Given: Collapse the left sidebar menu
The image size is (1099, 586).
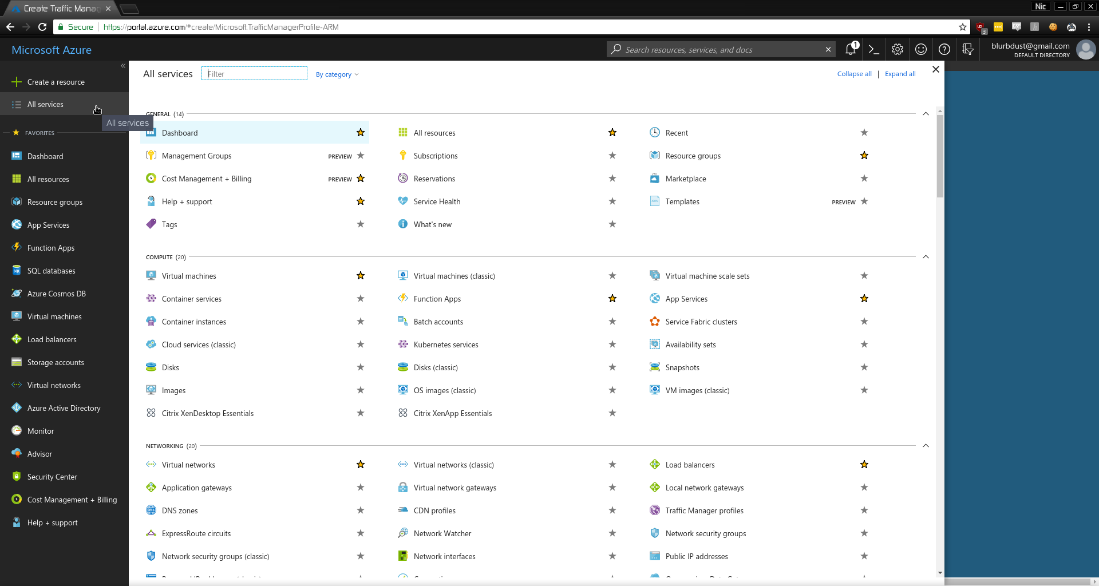Looking at the screenshot, I should (x=123, y=66).
